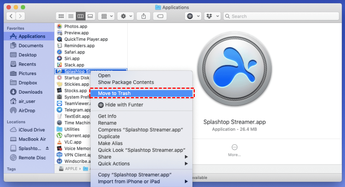Image resolution: width=345 pixels, height=187 pixels.
Task: Open Recents in the sidebar
Action: pyautogui.click(x=29, y=64)
